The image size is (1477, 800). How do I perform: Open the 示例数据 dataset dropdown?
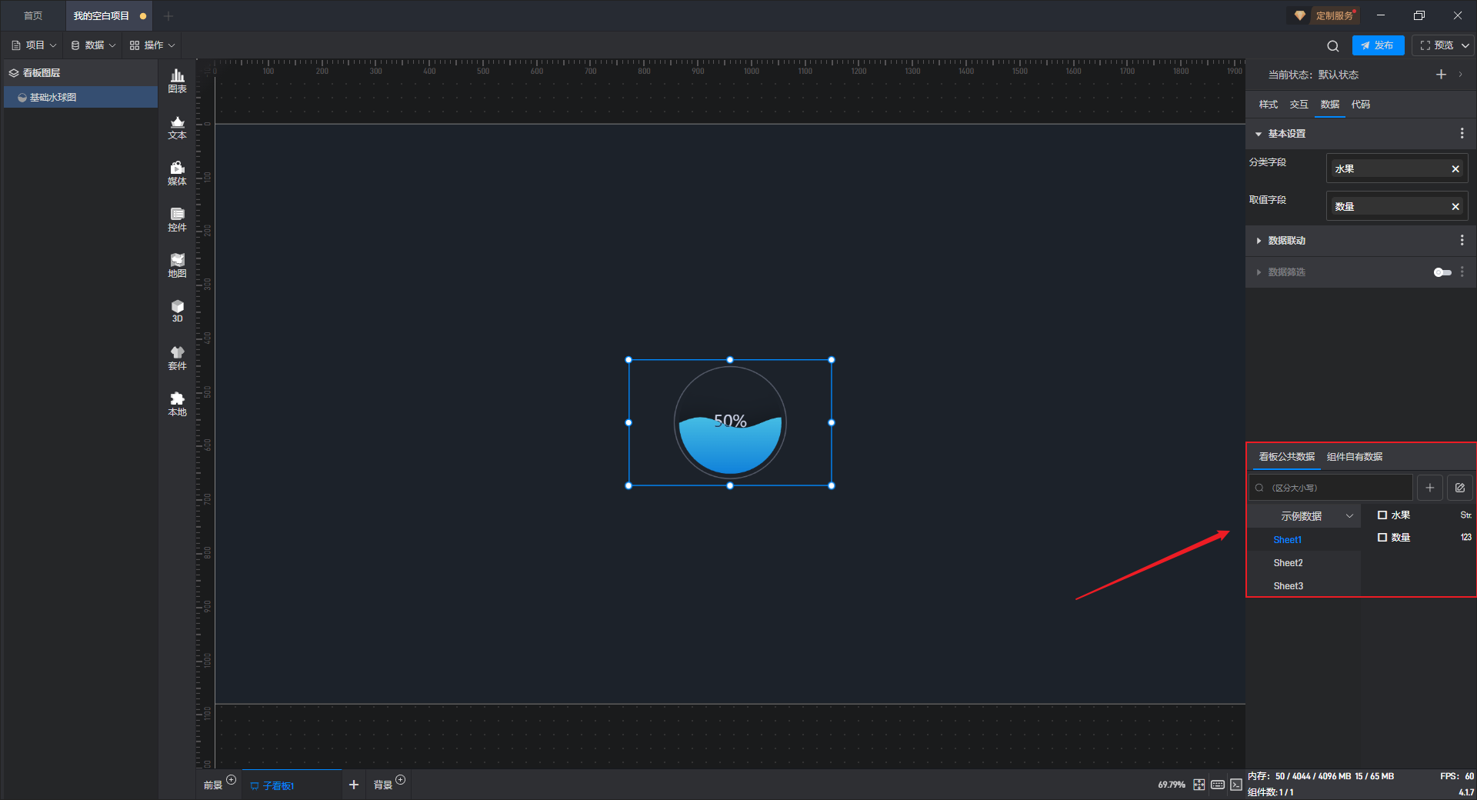(1305, 516)
